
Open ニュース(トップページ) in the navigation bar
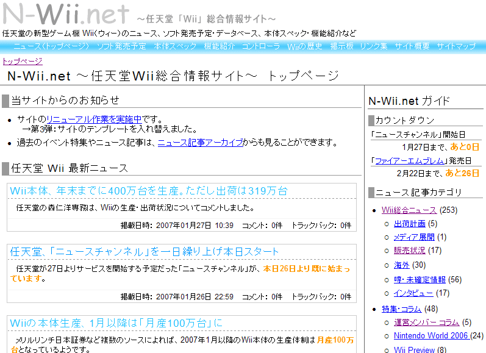[x=51, y=46]
